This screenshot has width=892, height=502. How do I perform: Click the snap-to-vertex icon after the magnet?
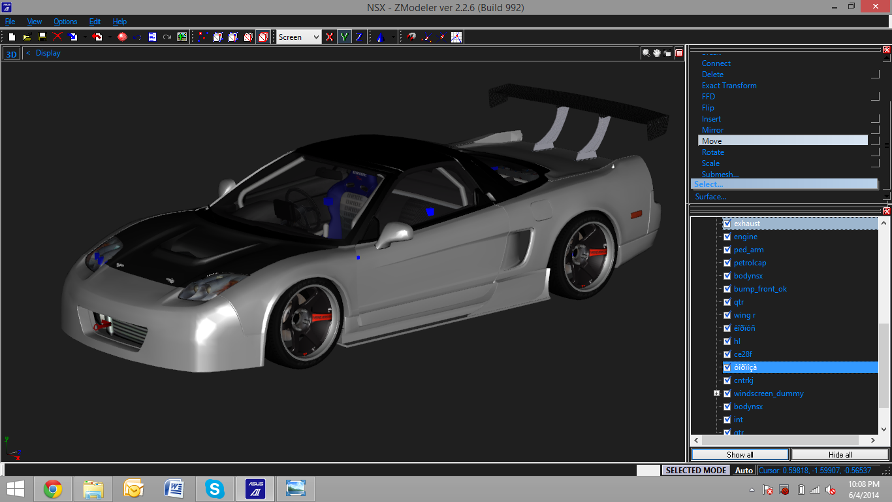[x=427, y=37]
